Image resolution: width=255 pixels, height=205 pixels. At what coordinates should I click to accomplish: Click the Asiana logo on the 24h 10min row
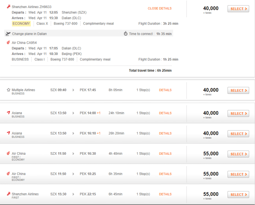(8, 113)
